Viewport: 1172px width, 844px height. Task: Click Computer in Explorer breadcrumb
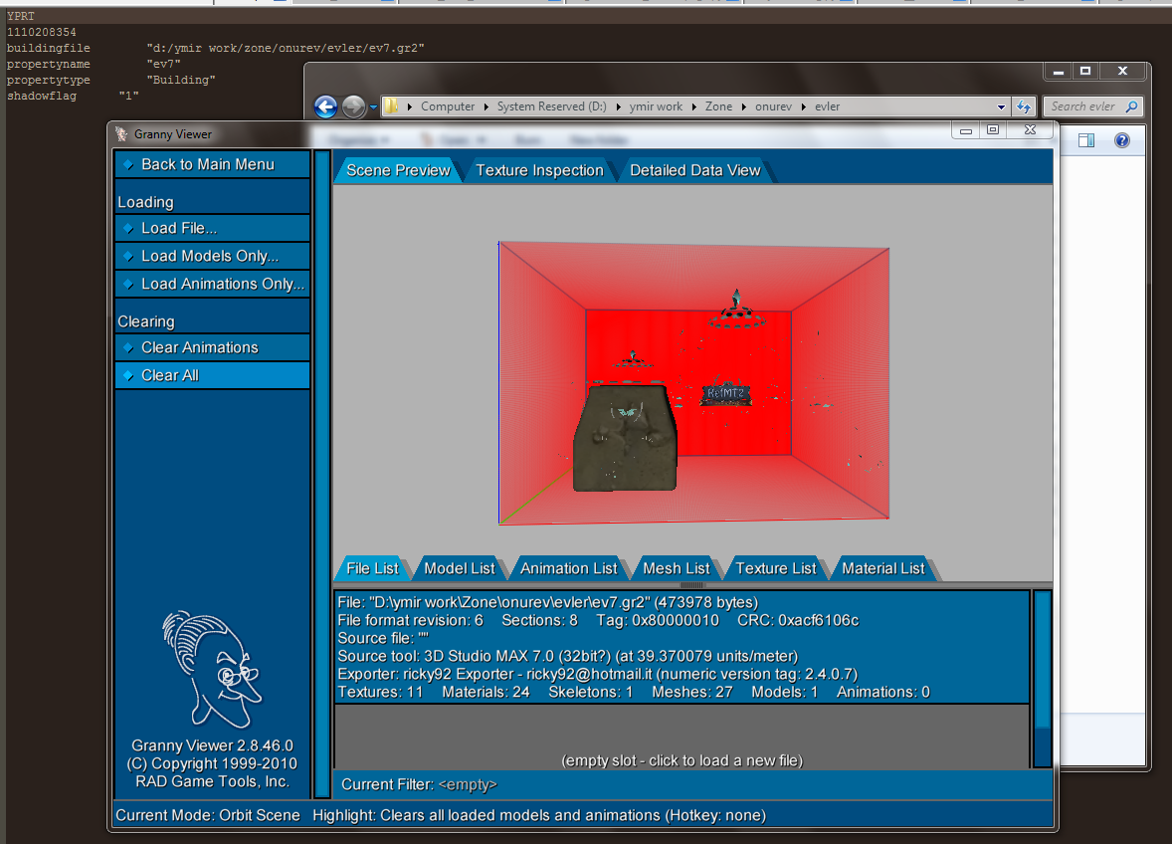tap(447, 106)
